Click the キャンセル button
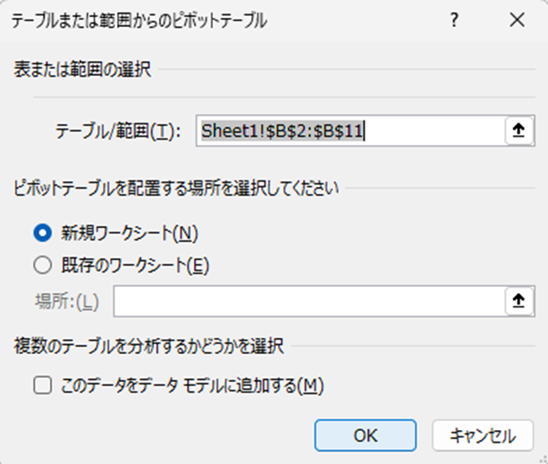 [x=483, y=435]
